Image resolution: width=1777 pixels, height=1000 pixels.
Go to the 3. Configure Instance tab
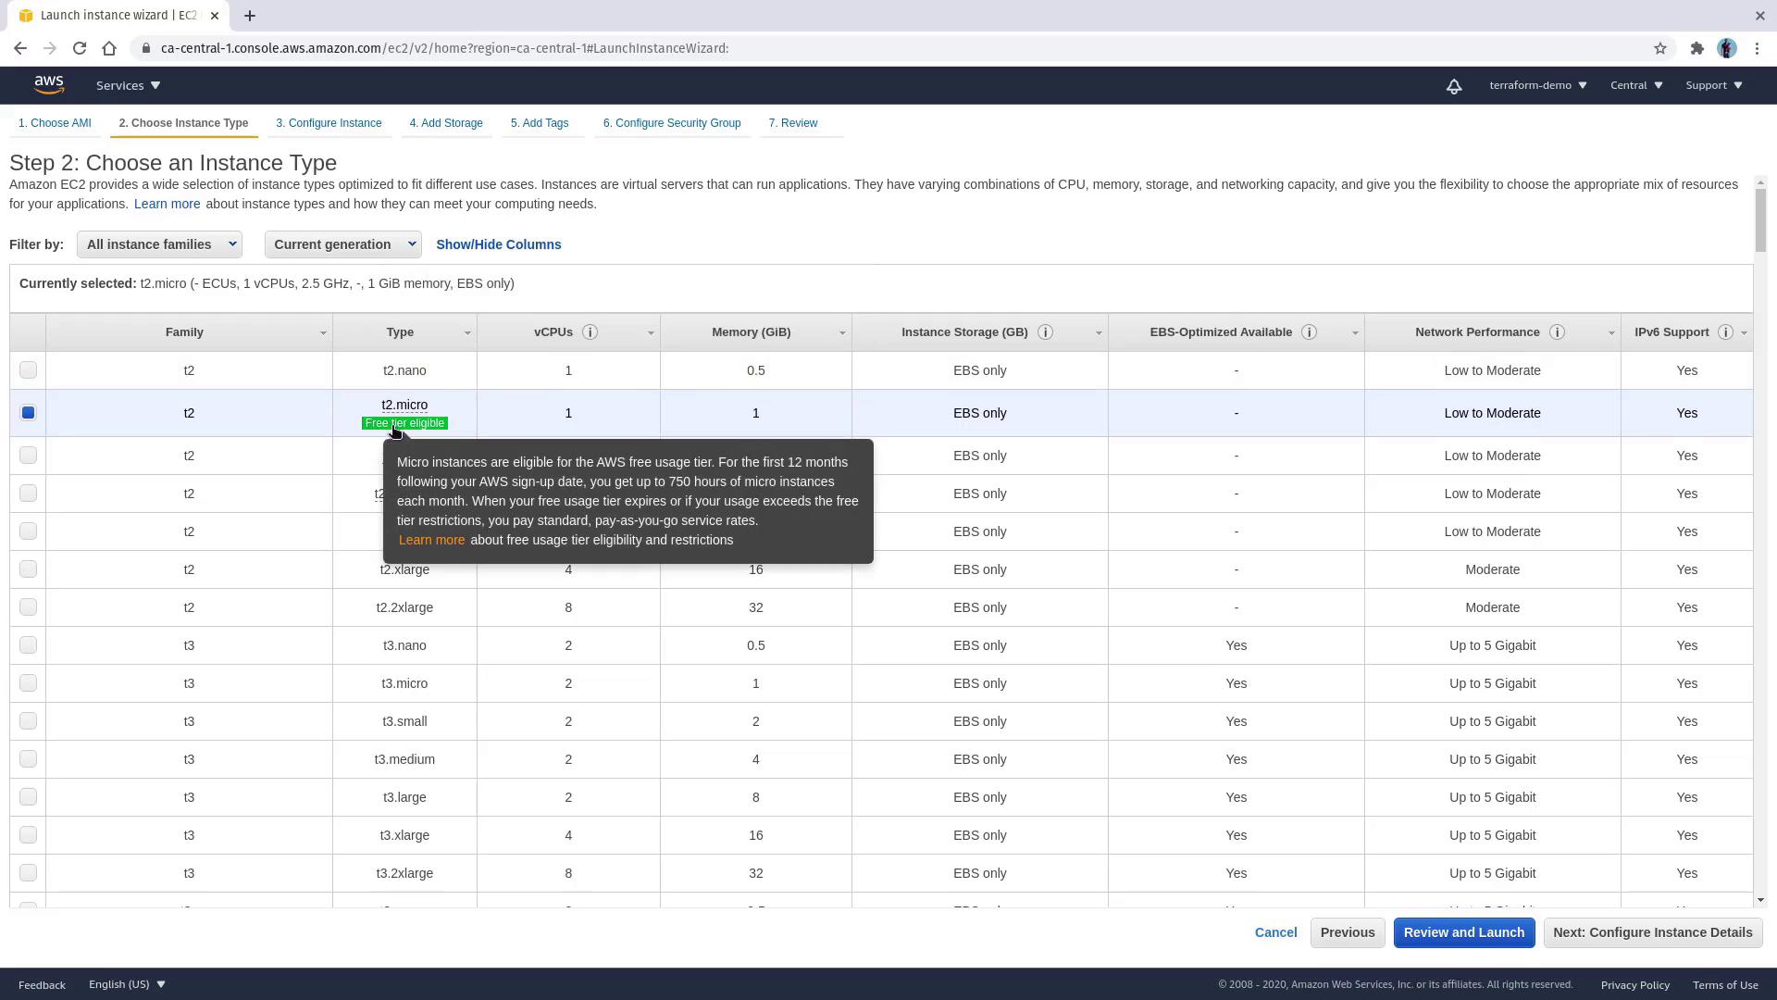(329, 123)
